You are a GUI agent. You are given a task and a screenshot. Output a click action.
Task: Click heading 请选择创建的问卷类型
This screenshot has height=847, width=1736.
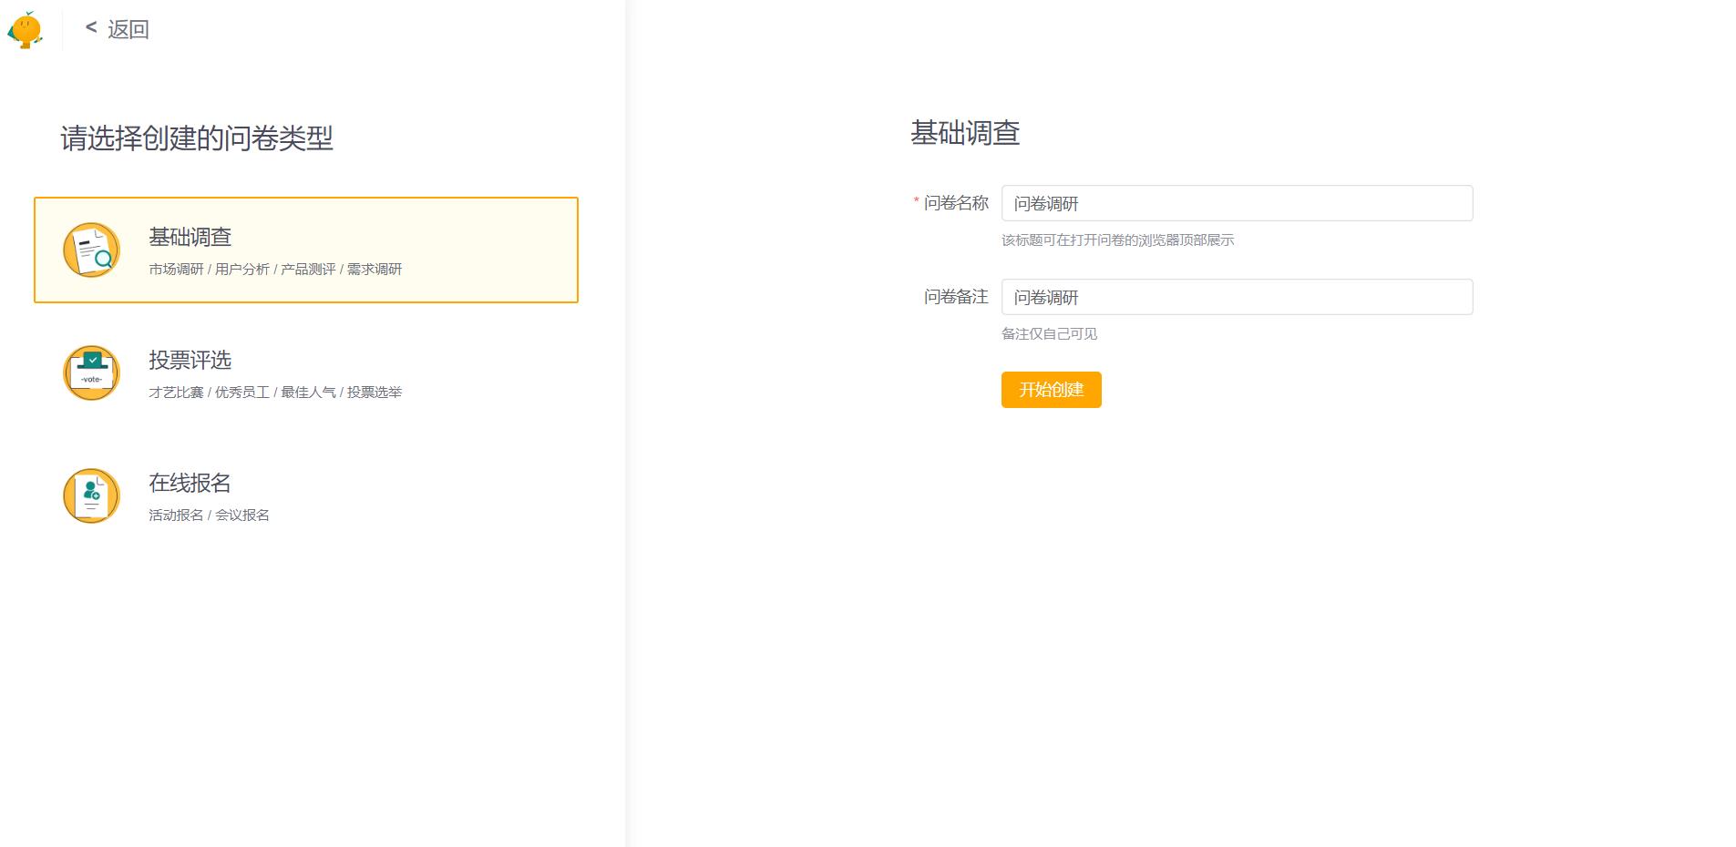pyautogui.click(x=197, y=138)
